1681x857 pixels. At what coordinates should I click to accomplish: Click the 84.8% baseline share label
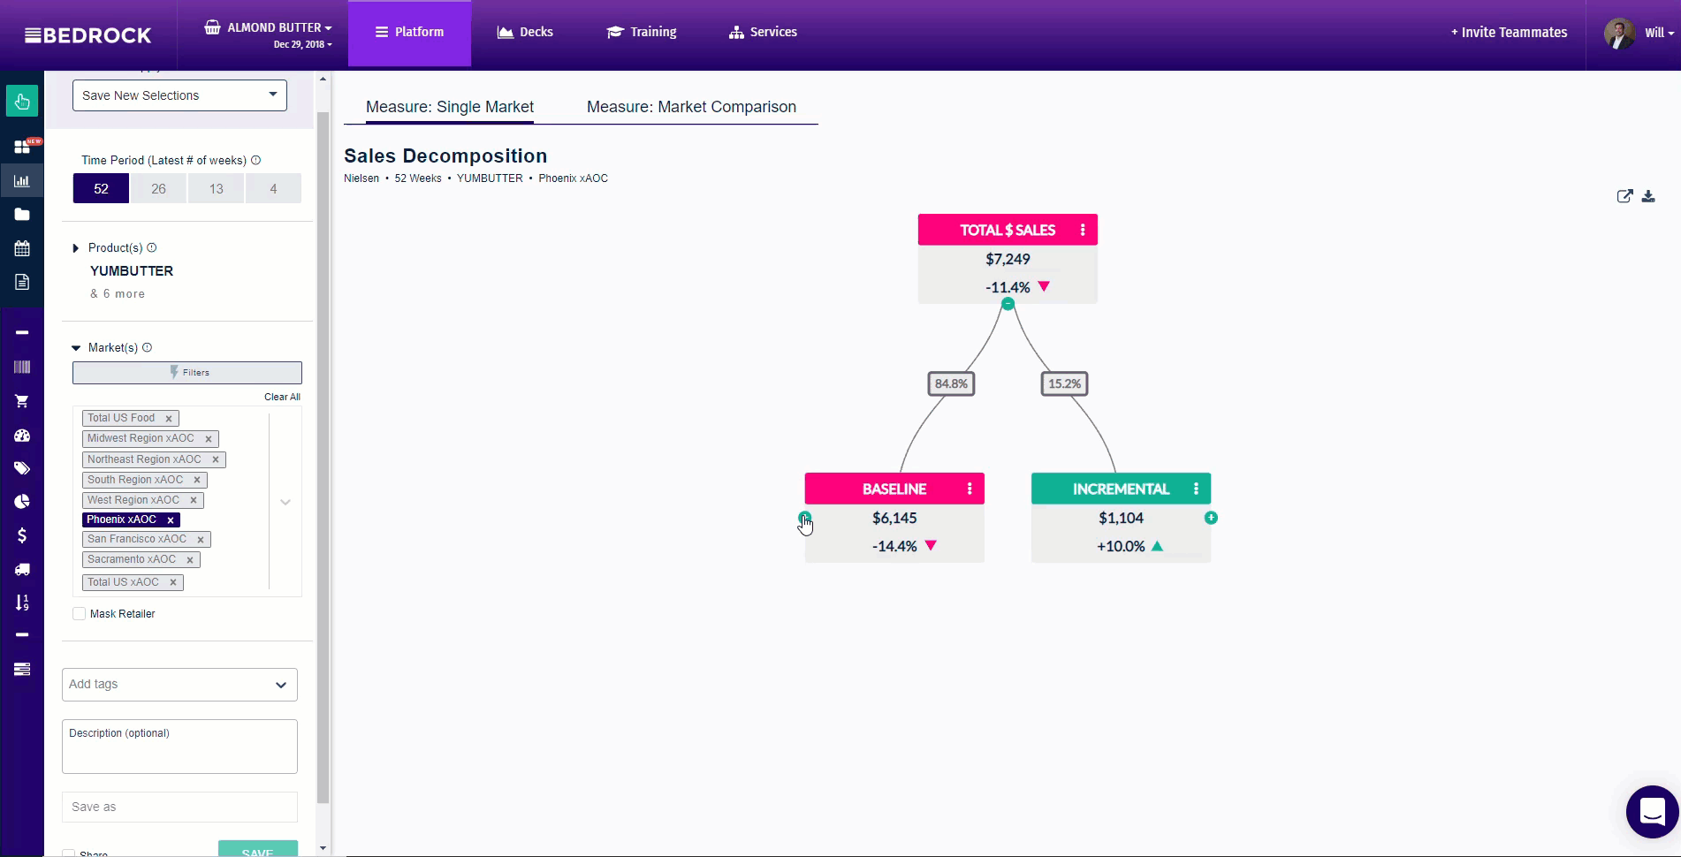click(951, 384)
